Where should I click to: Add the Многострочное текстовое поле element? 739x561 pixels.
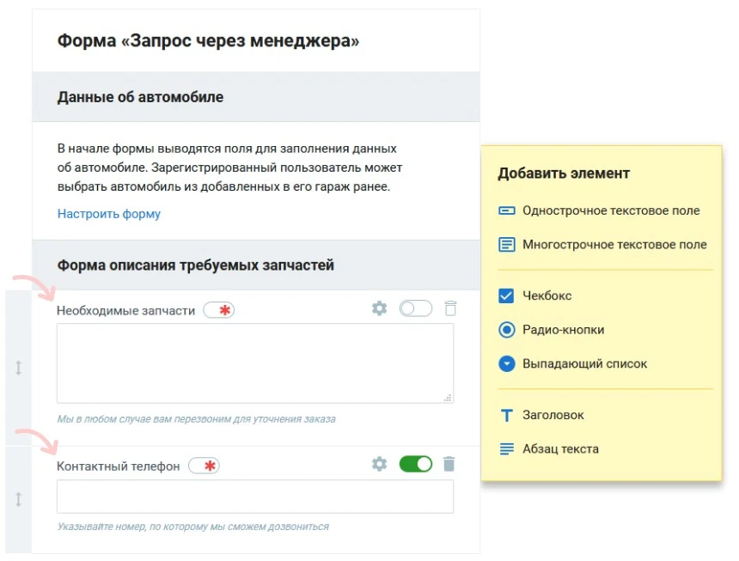(614, 245)
